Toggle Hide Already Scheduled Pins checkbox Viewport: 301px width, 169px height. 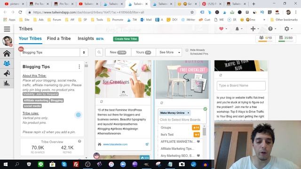coord(187,50)
